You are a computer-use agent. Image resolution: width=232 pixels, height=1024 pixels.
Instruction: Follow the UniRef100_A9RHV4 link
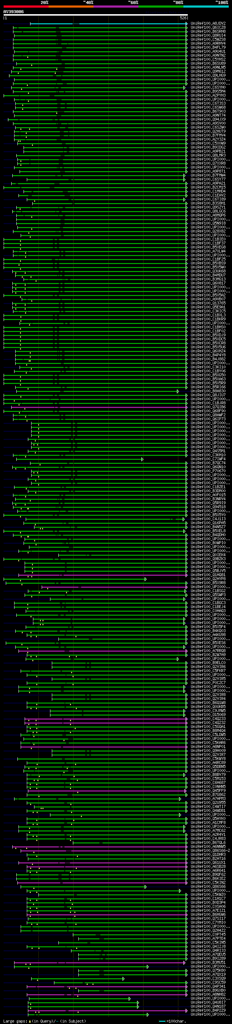click(208, 44)
